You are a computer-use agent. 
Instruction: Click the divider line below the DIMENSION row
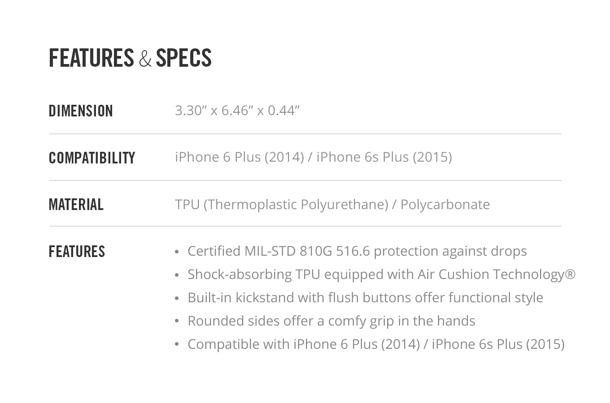(305, 134)
